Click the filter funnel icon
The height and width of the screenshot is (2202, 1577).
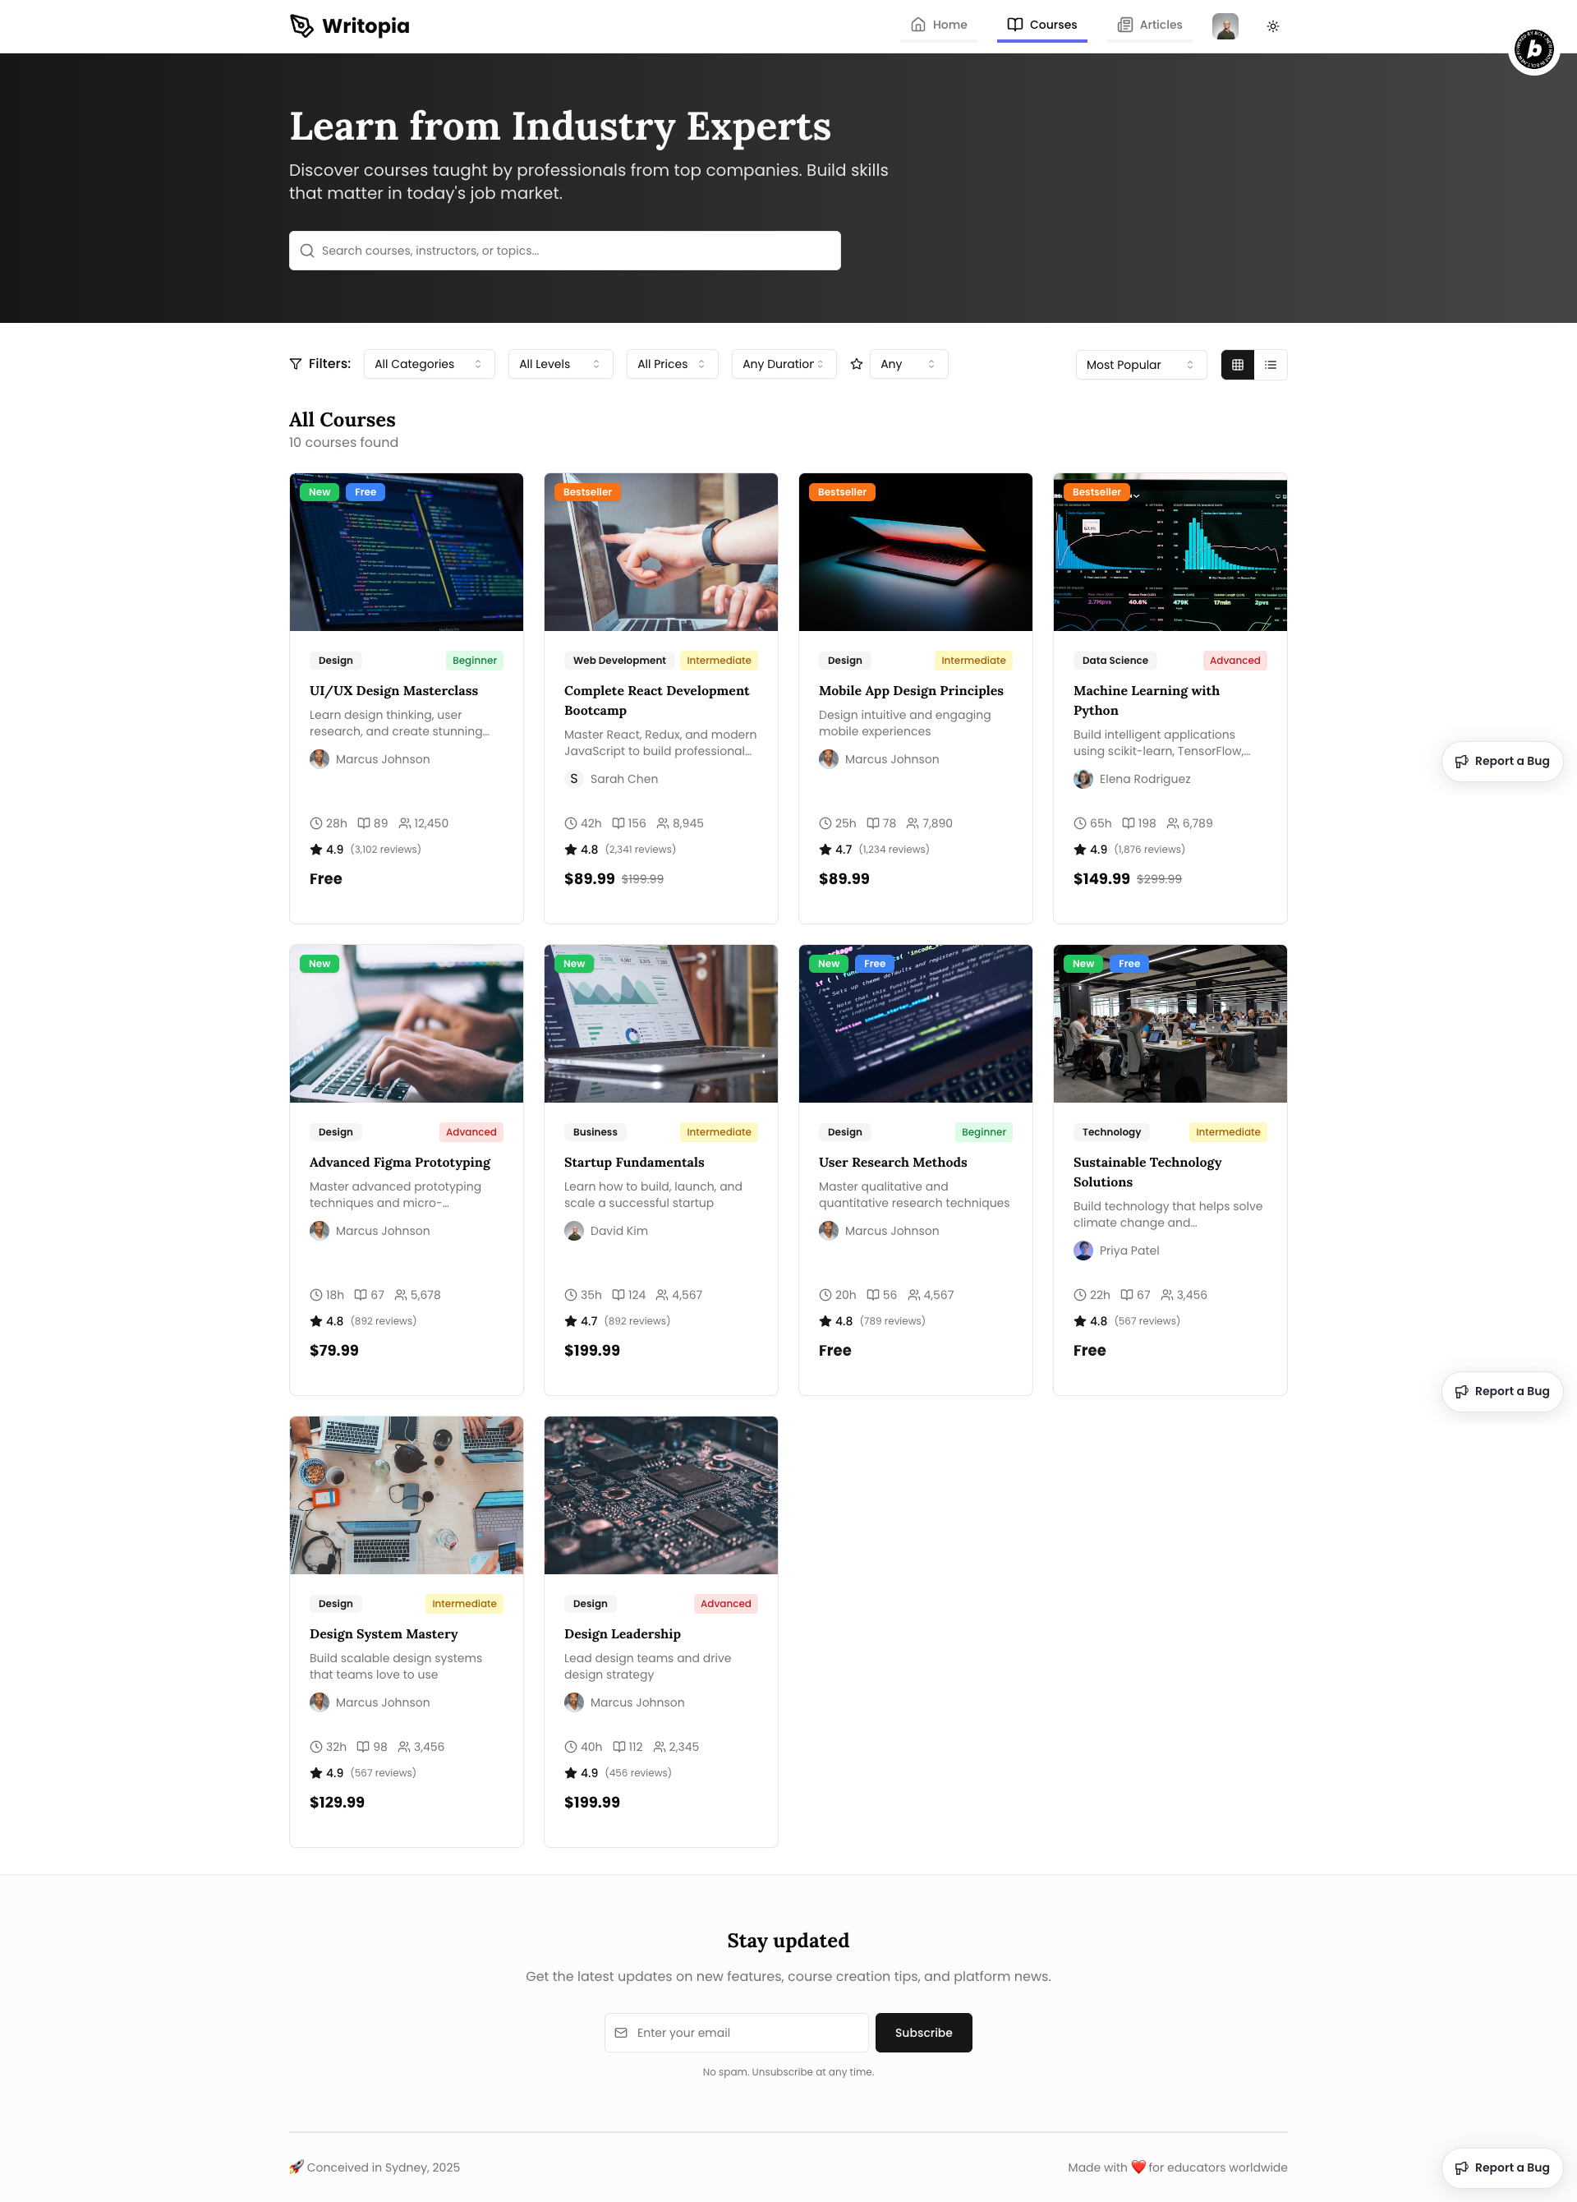point(296,364)
